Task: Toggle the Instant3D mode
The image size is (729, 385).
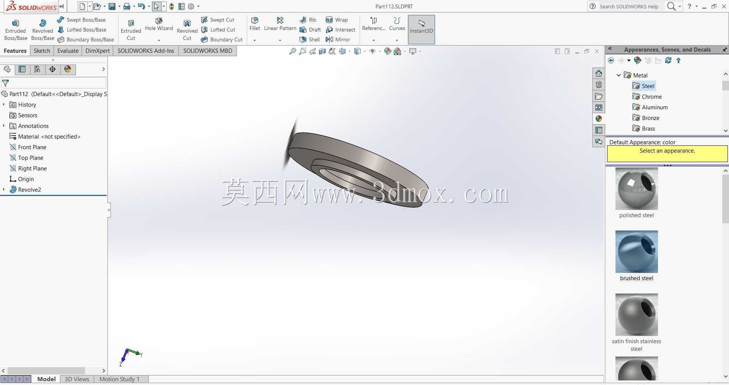Action: (421, 30)
